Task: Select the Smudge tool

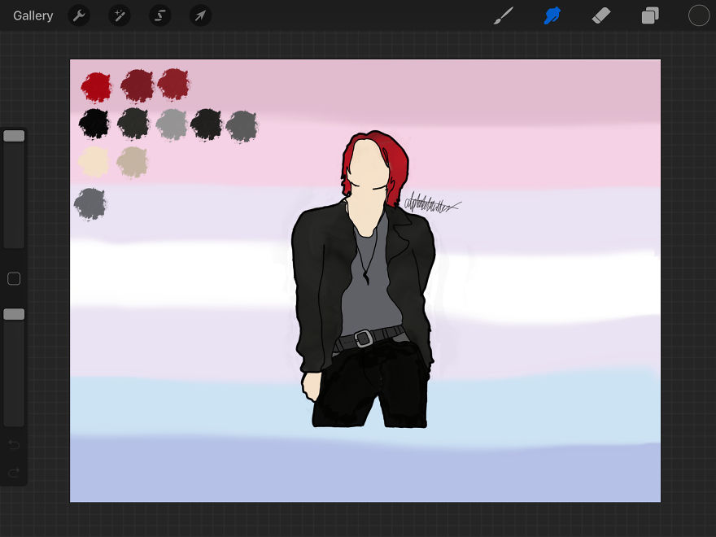Action: pos(552,15)
